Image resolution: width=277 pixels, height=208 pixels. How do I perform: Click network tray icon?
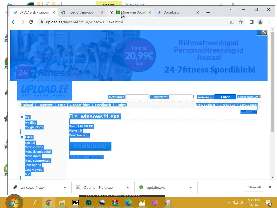pyautogui.click(x=236, y=203)
